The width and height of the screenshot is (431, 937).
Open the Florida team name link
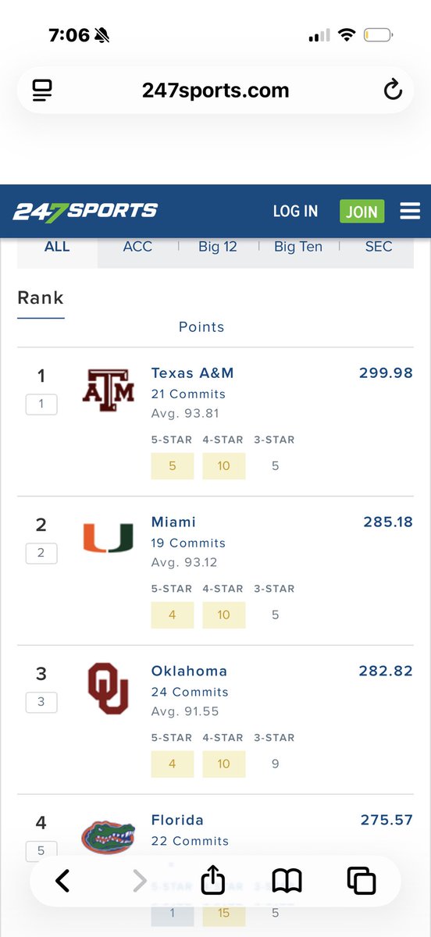[x=177, y=820]
